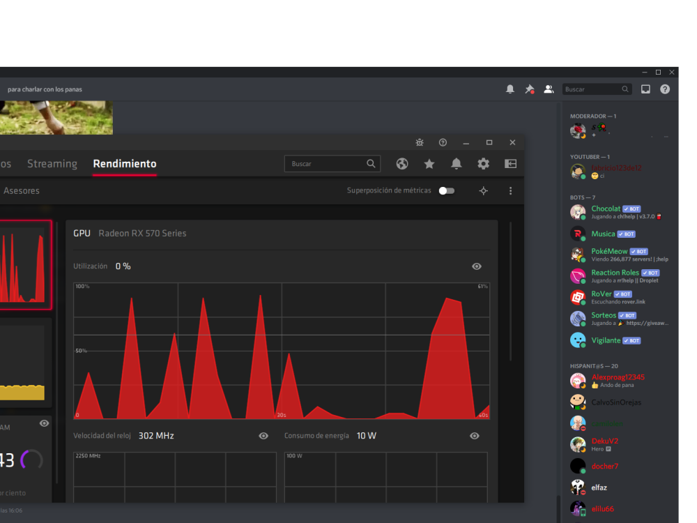Open Alexproag12345 member profile
The width and height of the screenshot is (697, 523).
[618, 381]
